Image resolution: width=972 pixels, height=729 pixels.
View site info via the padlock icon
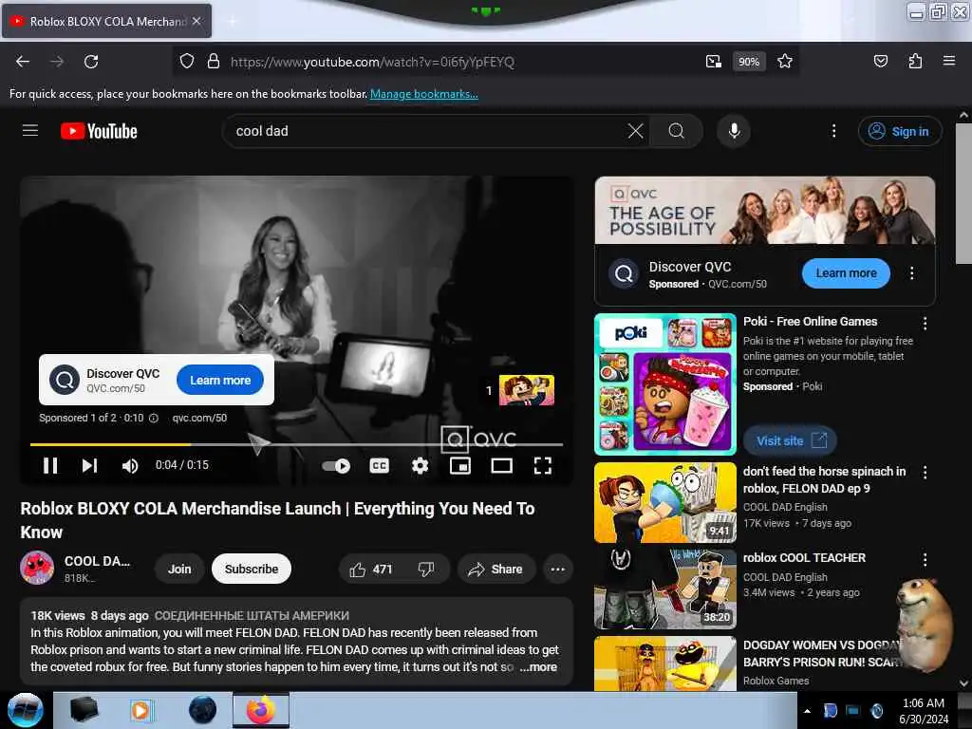pyautogui.click(x=214, y=62)
